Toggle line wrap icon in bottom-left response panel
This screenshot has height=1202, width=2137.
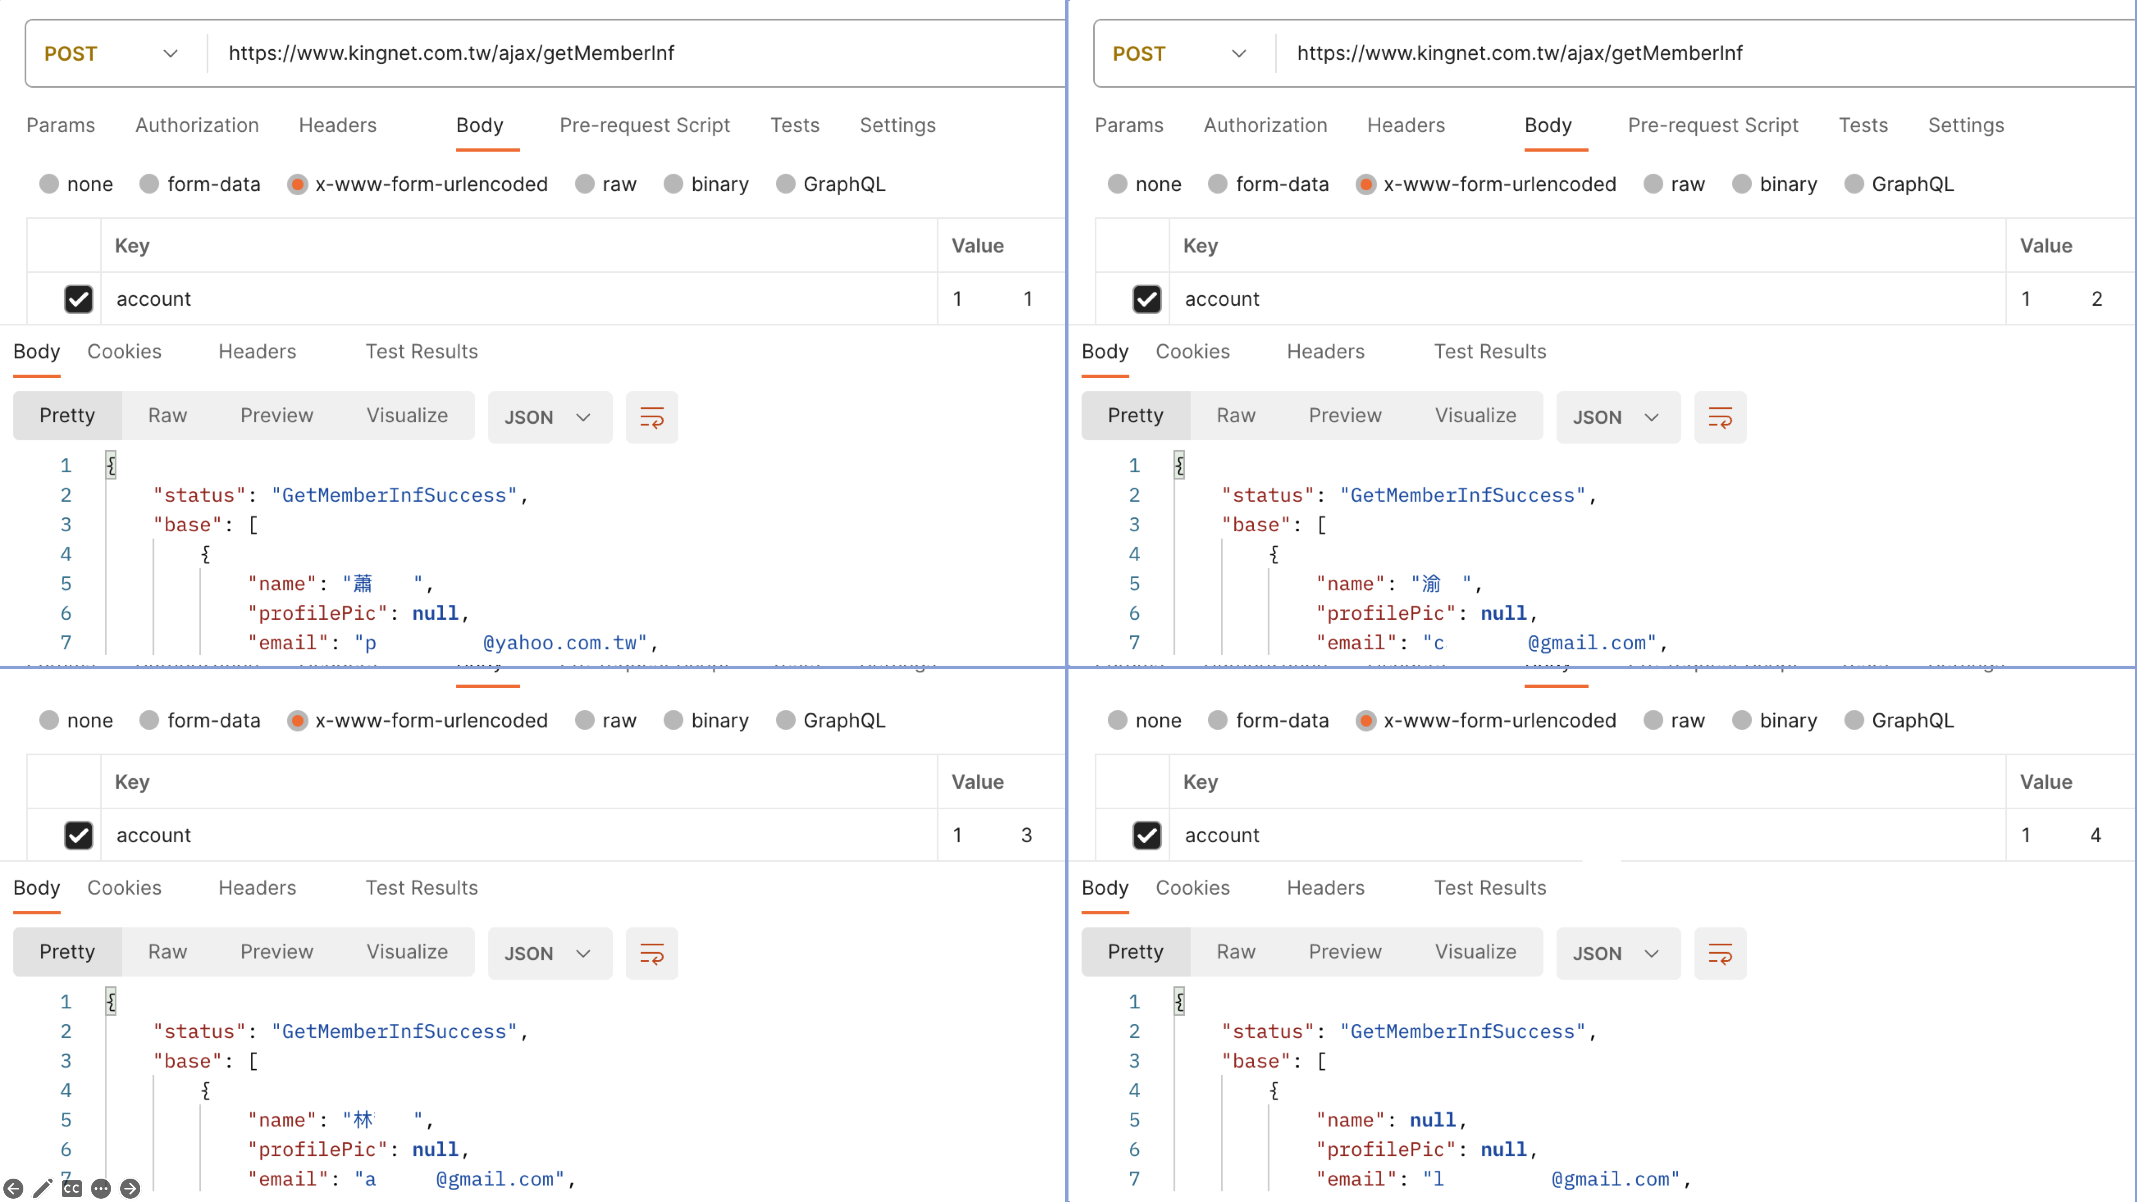click(x=651, y=954)
